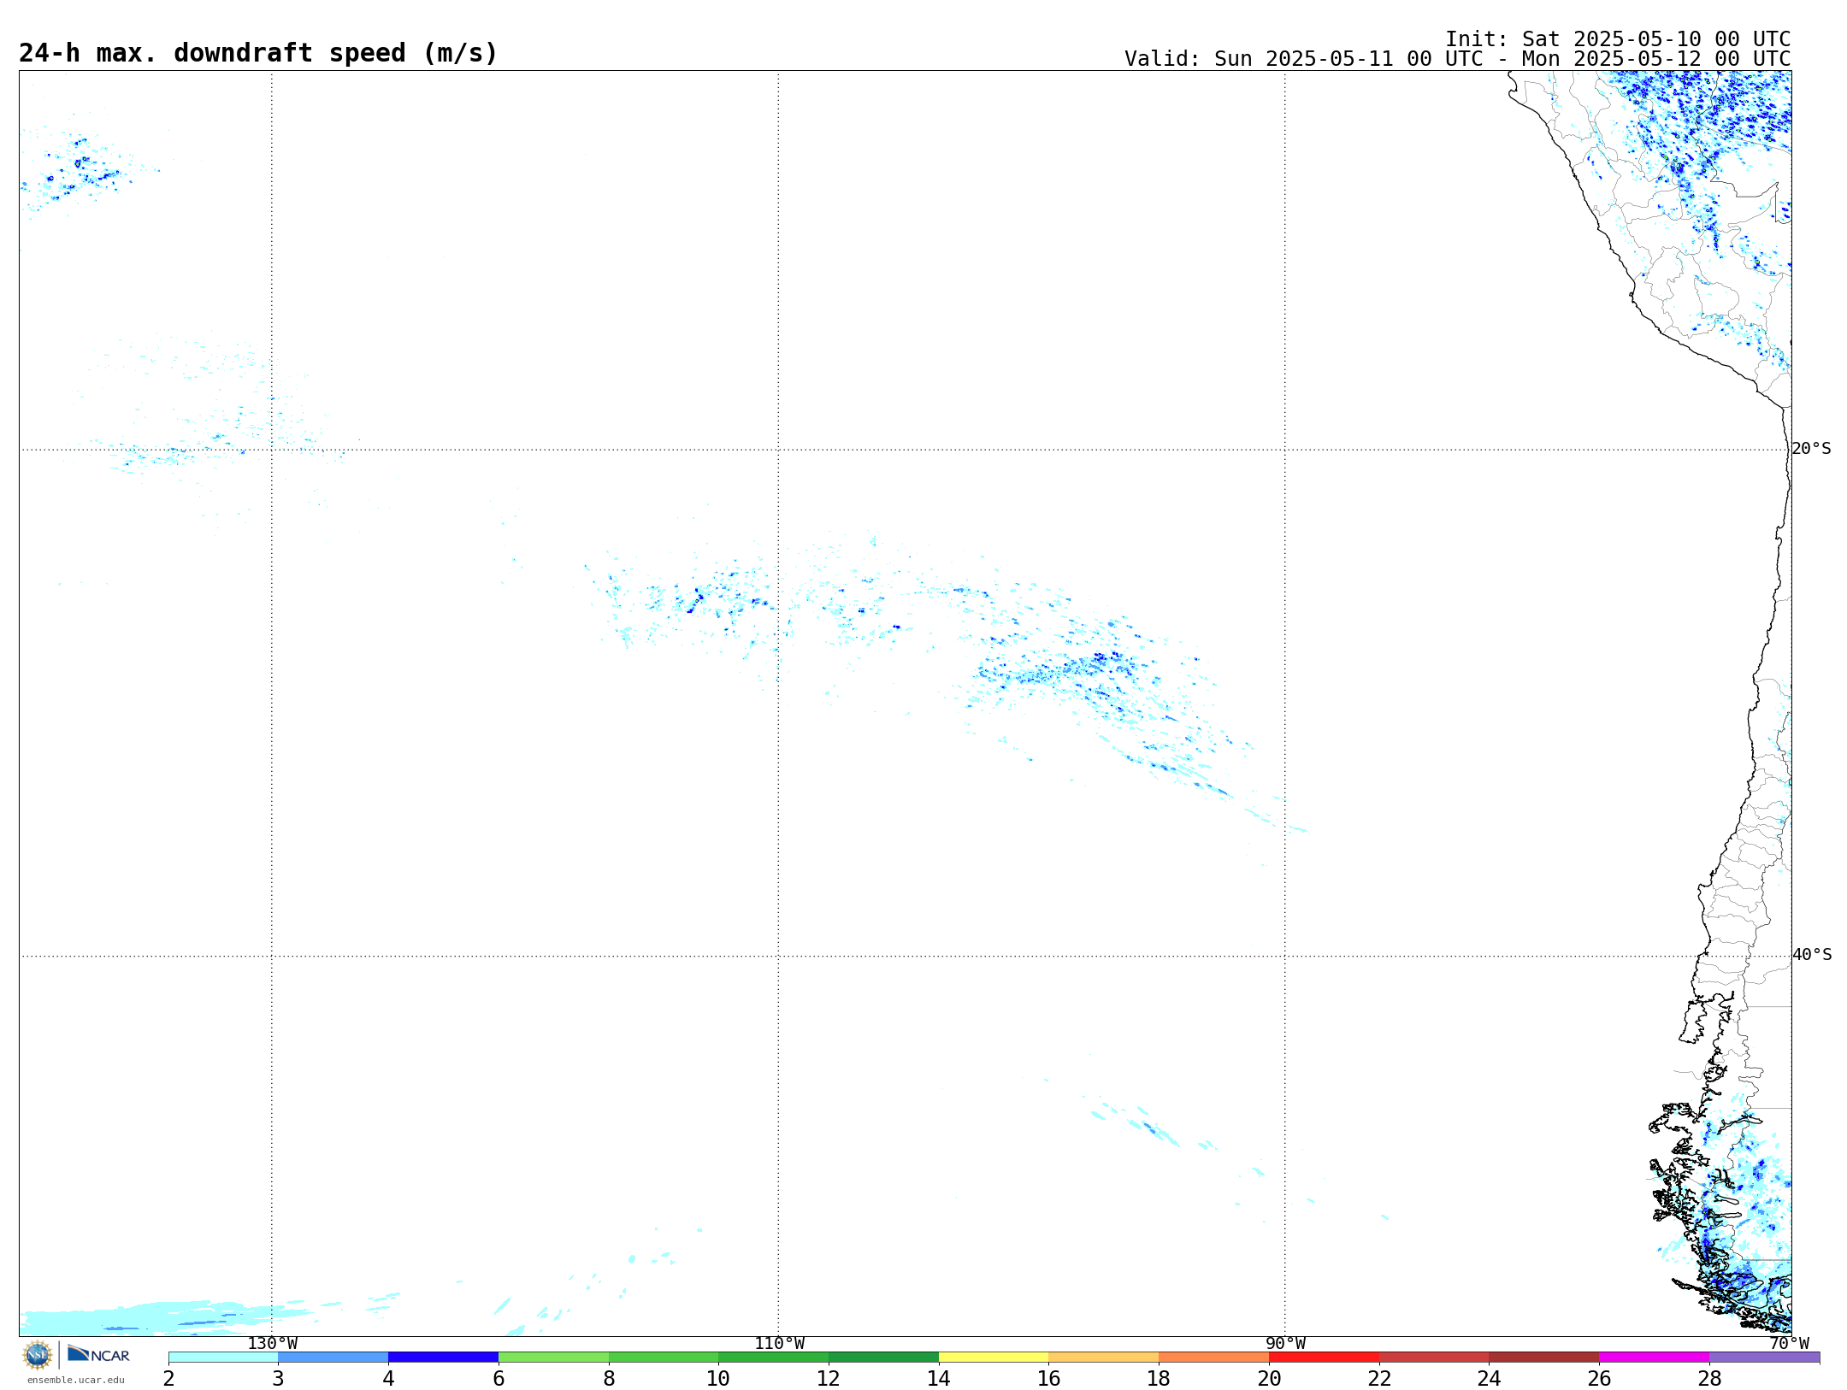This screenshot has width=1847, height=1390.
Task: Click the light cyan 2-3 color swatch
Action: coord(223,1358)
